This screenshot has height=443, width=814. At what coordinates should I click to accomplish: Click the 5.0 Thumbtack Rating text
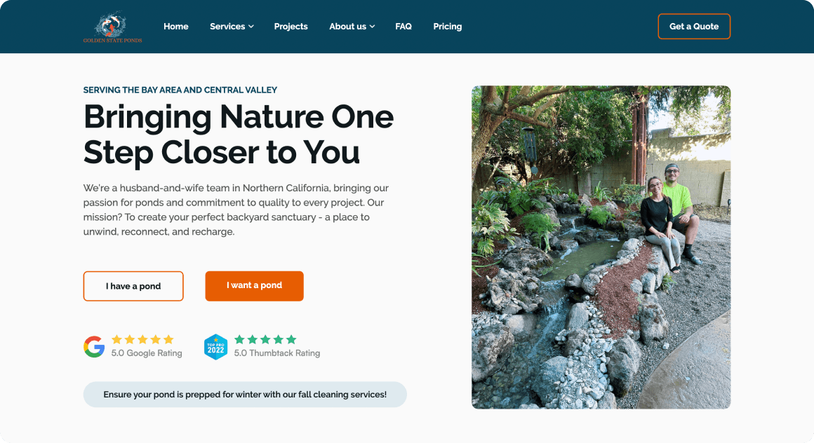click(x=277, y=353)
